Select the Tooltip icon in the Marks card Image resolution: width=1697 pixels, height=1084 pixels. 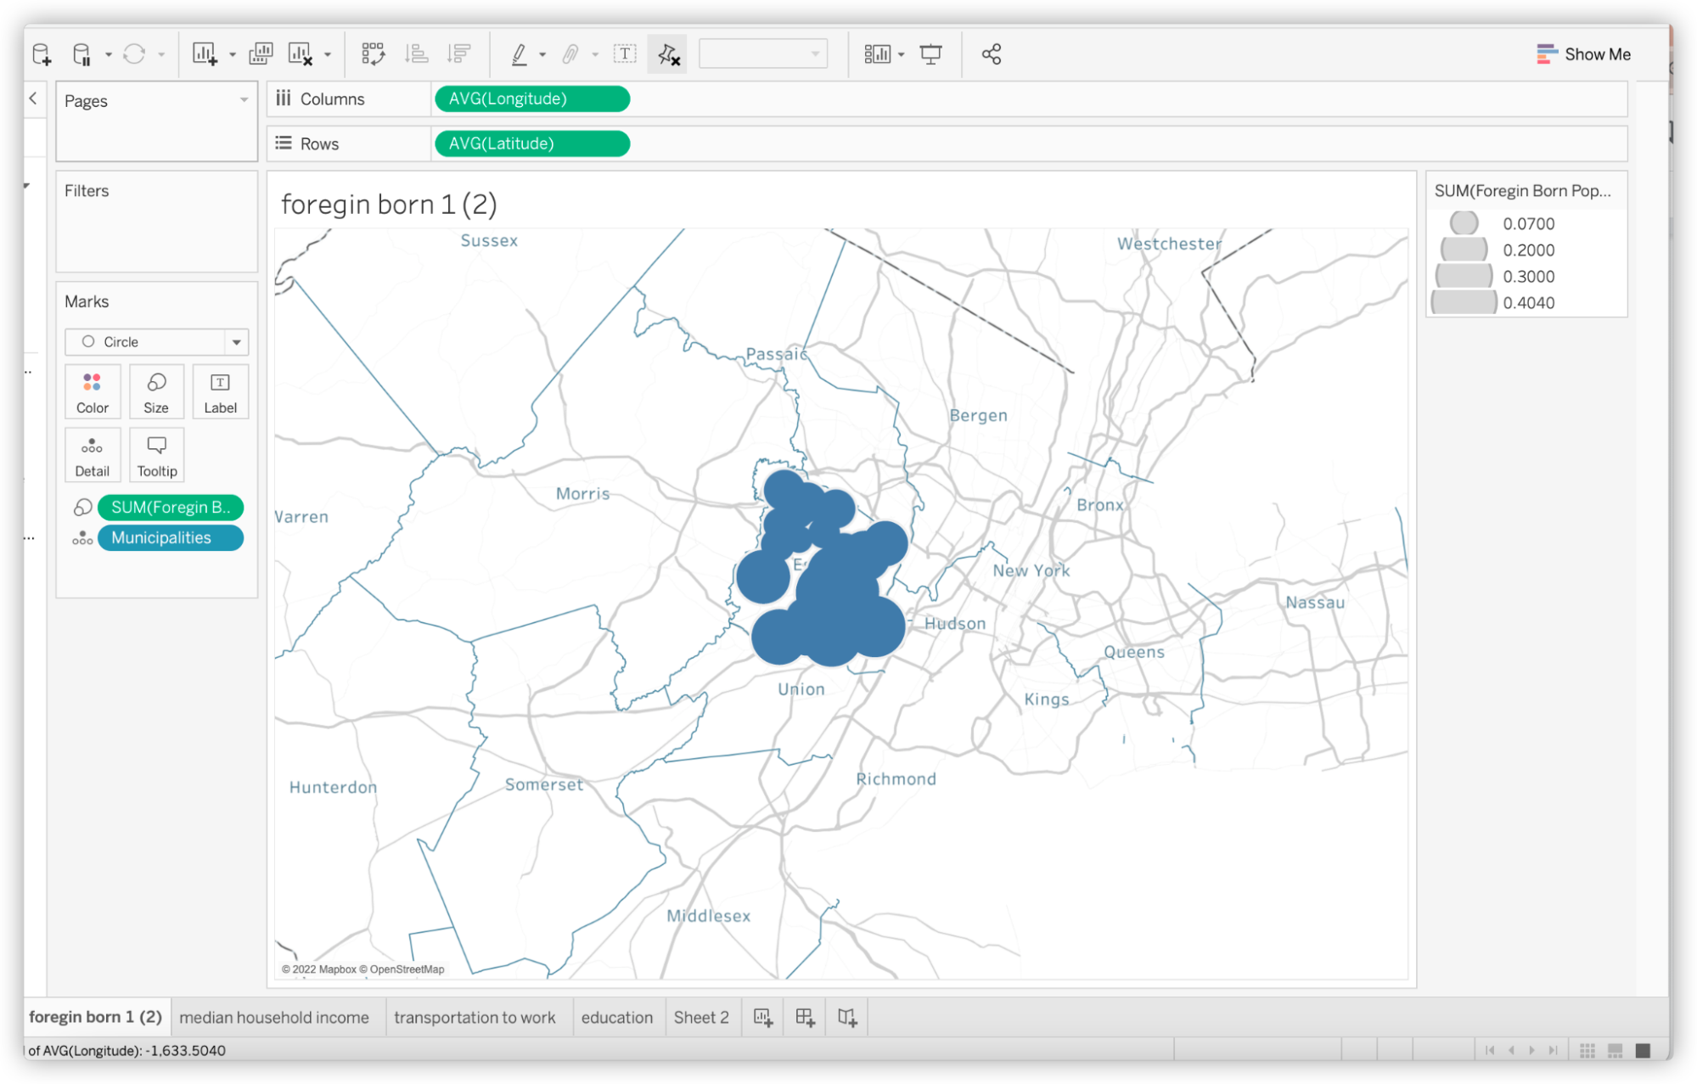pos(156,455)
